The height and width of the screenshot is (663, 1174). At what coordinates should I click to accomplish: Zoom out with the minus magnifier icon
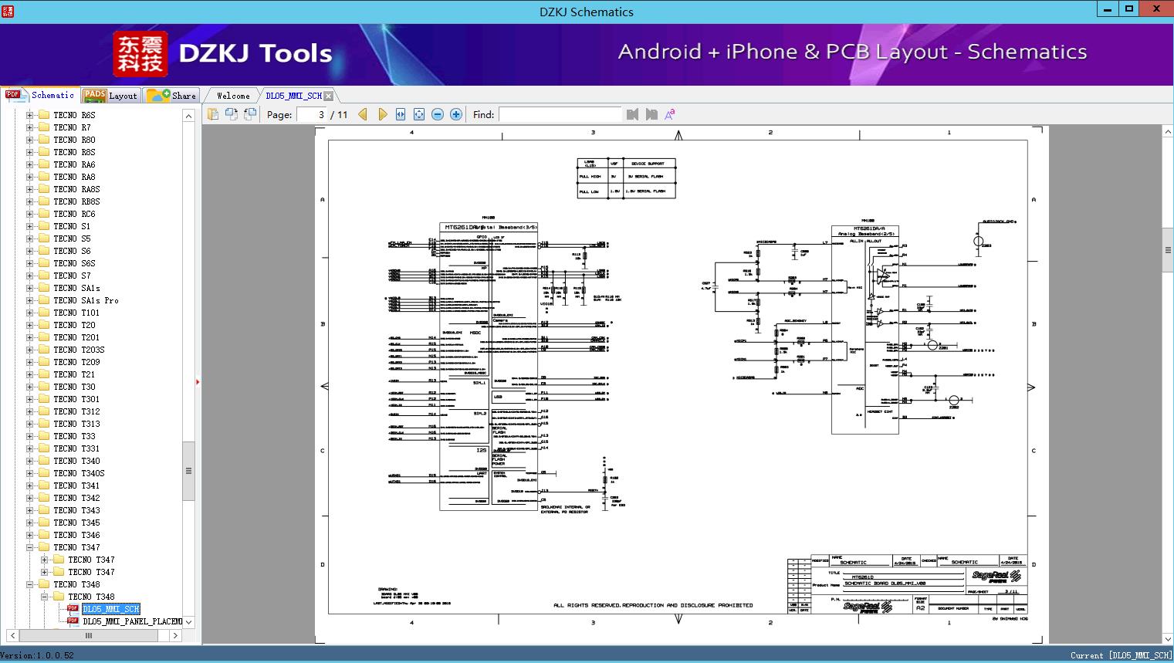click(438, 114)
